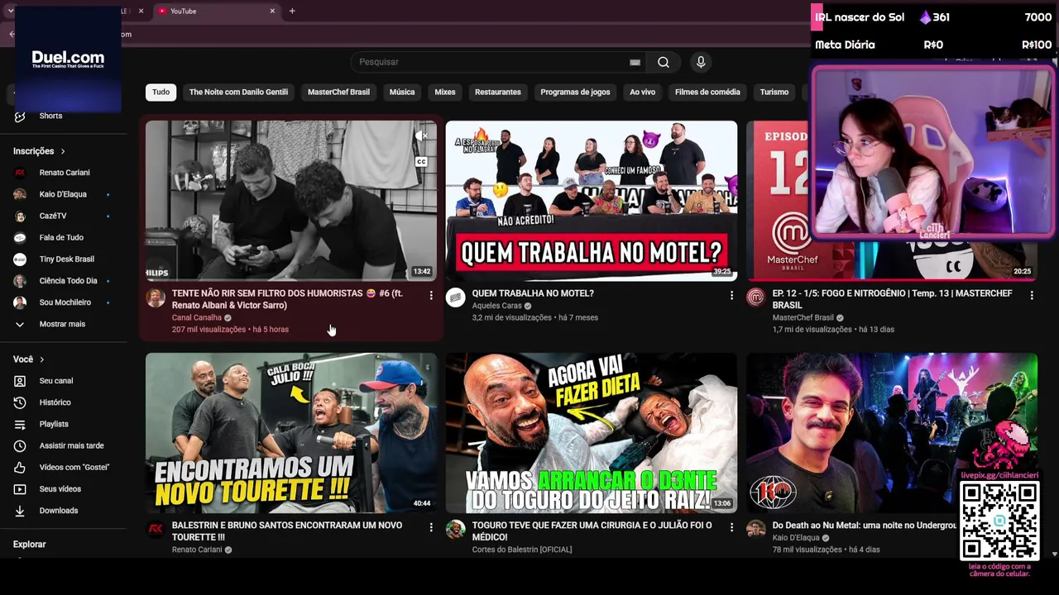Open the Fala de Tudo subscription
The image size is (1059, 595).
62,237
